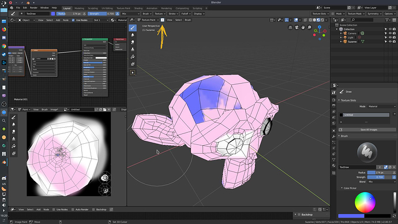The height and width of the screenshot is (224, 398).
Task: Open the Slot 1 material slot dropdown
Action: [x=101, y=20]
